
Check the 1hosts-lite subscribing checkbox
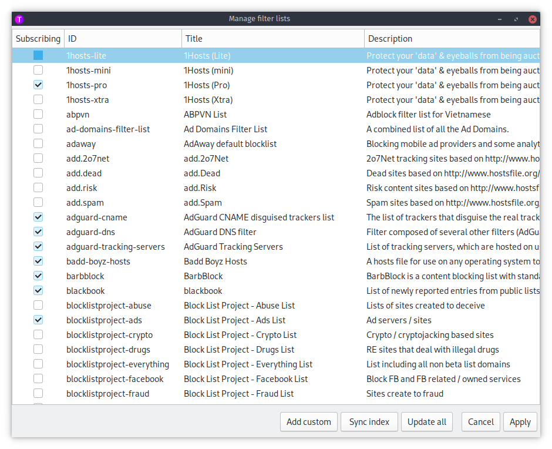tap(38, 56)
